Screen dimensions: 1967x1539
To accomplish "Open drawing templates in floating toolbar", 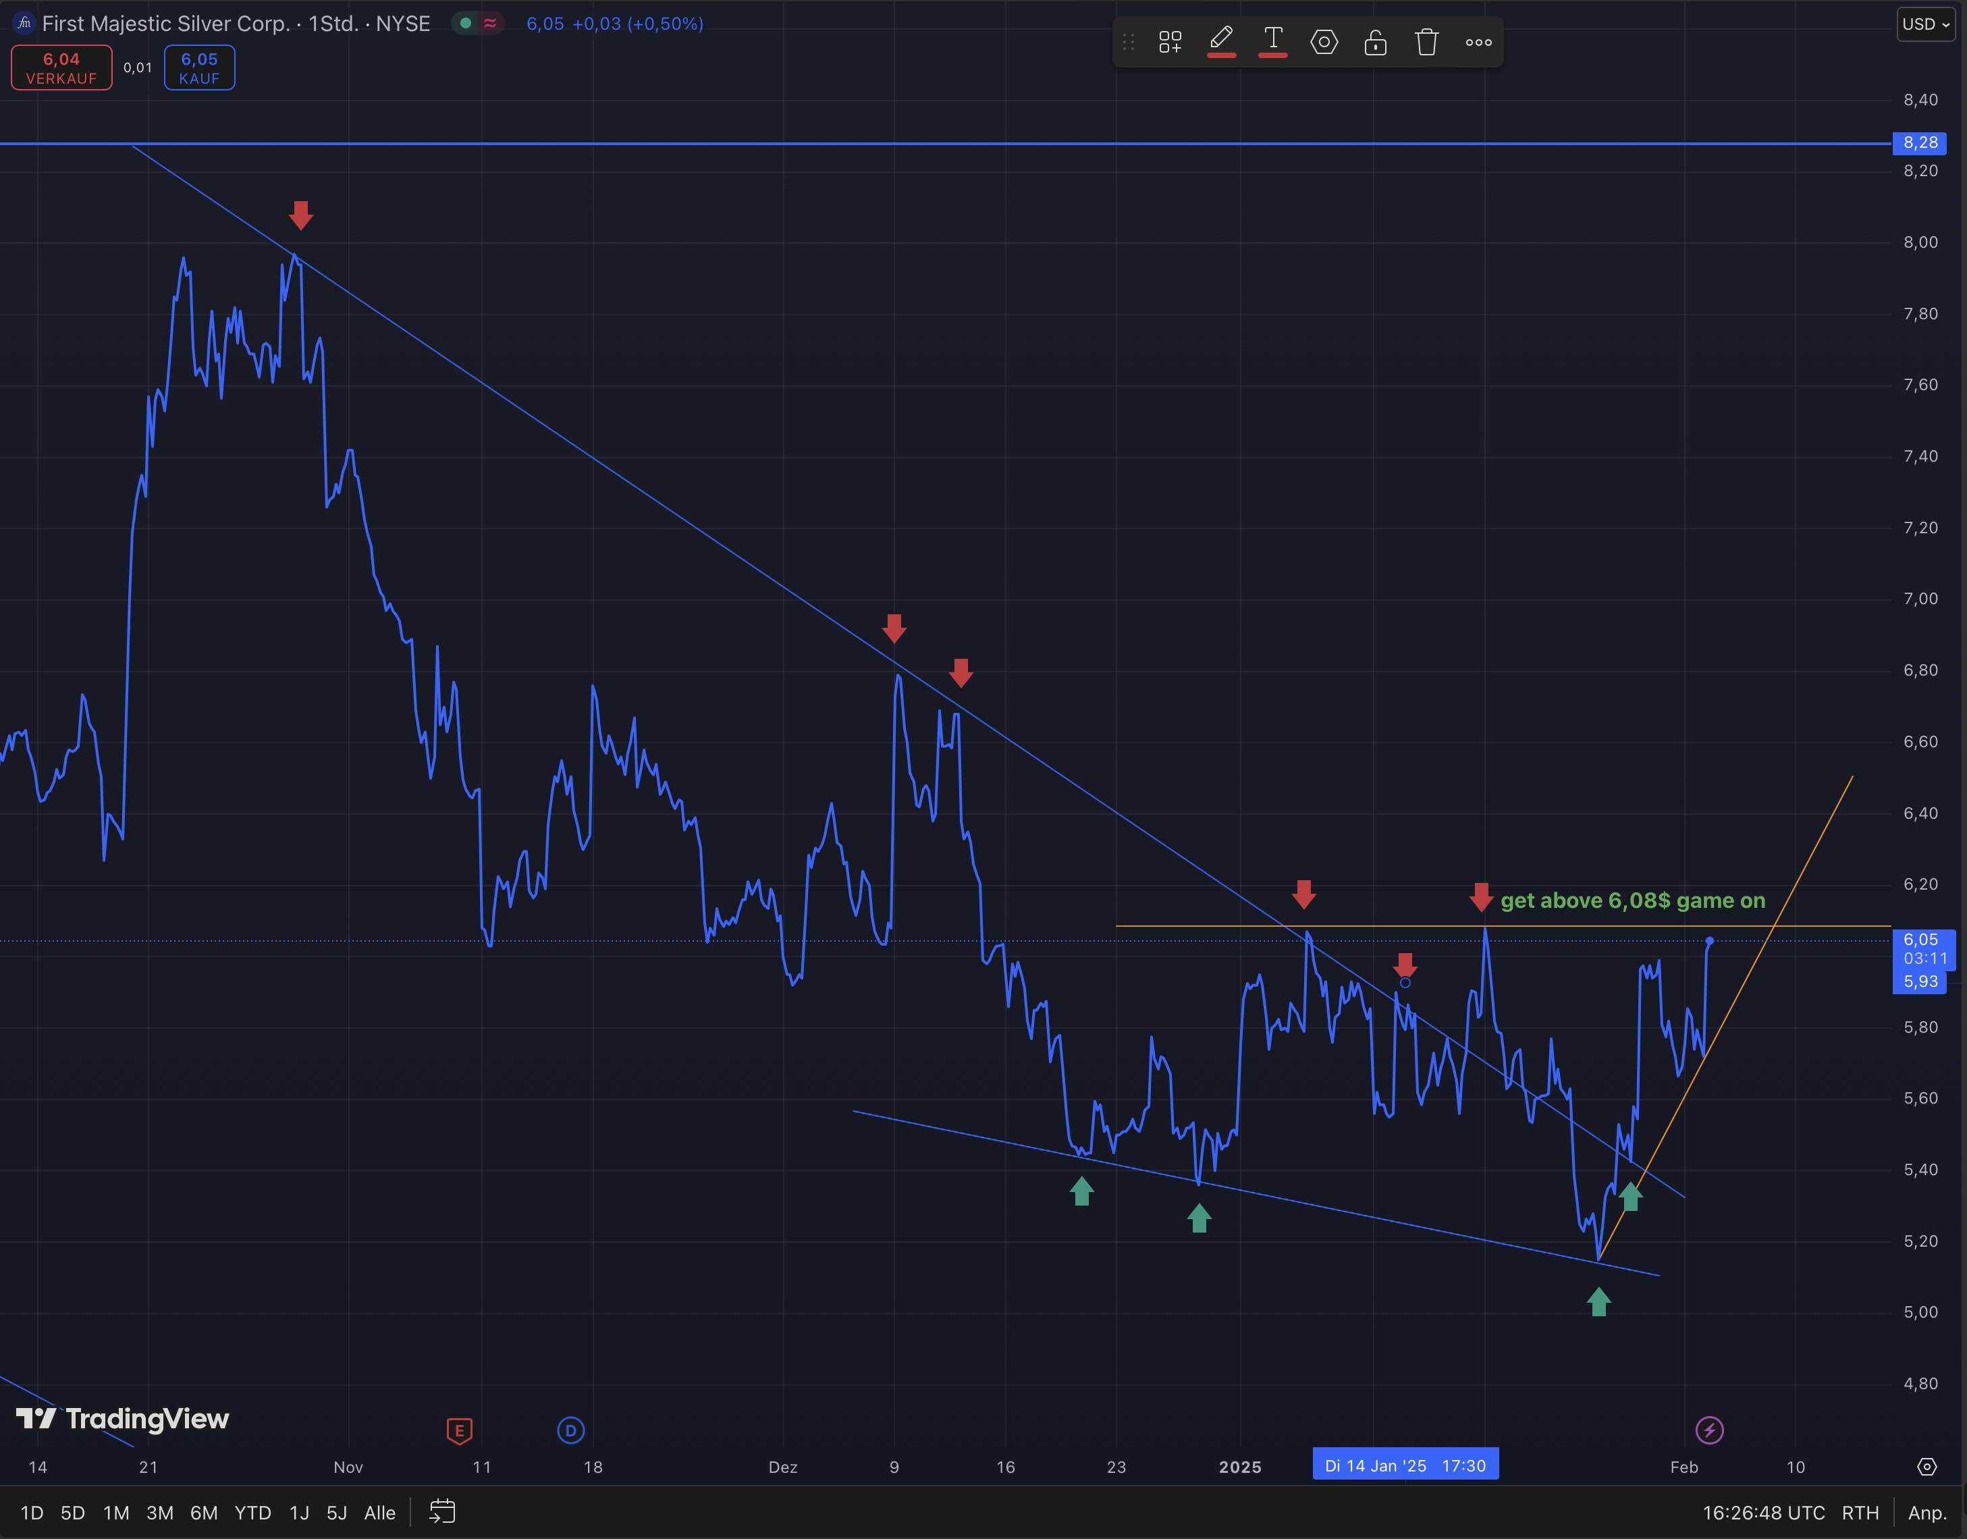I will (x=1170, y=43).
